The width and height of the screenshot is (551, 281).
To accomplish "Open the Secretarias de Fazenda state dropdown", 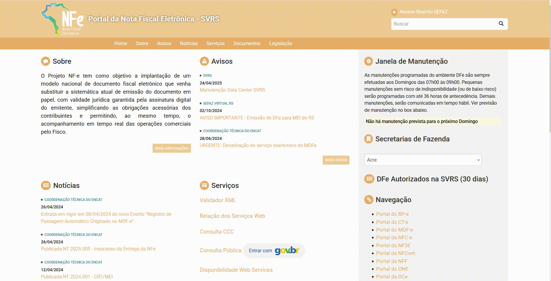I will point(422,160).
